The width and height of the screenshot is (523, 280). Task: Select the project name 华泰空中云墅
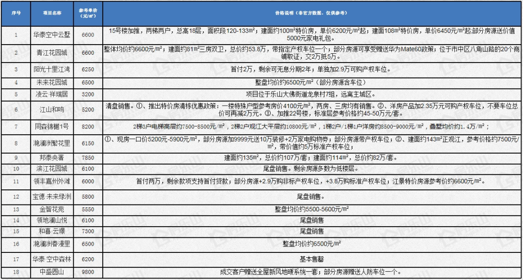coord(52,35)
